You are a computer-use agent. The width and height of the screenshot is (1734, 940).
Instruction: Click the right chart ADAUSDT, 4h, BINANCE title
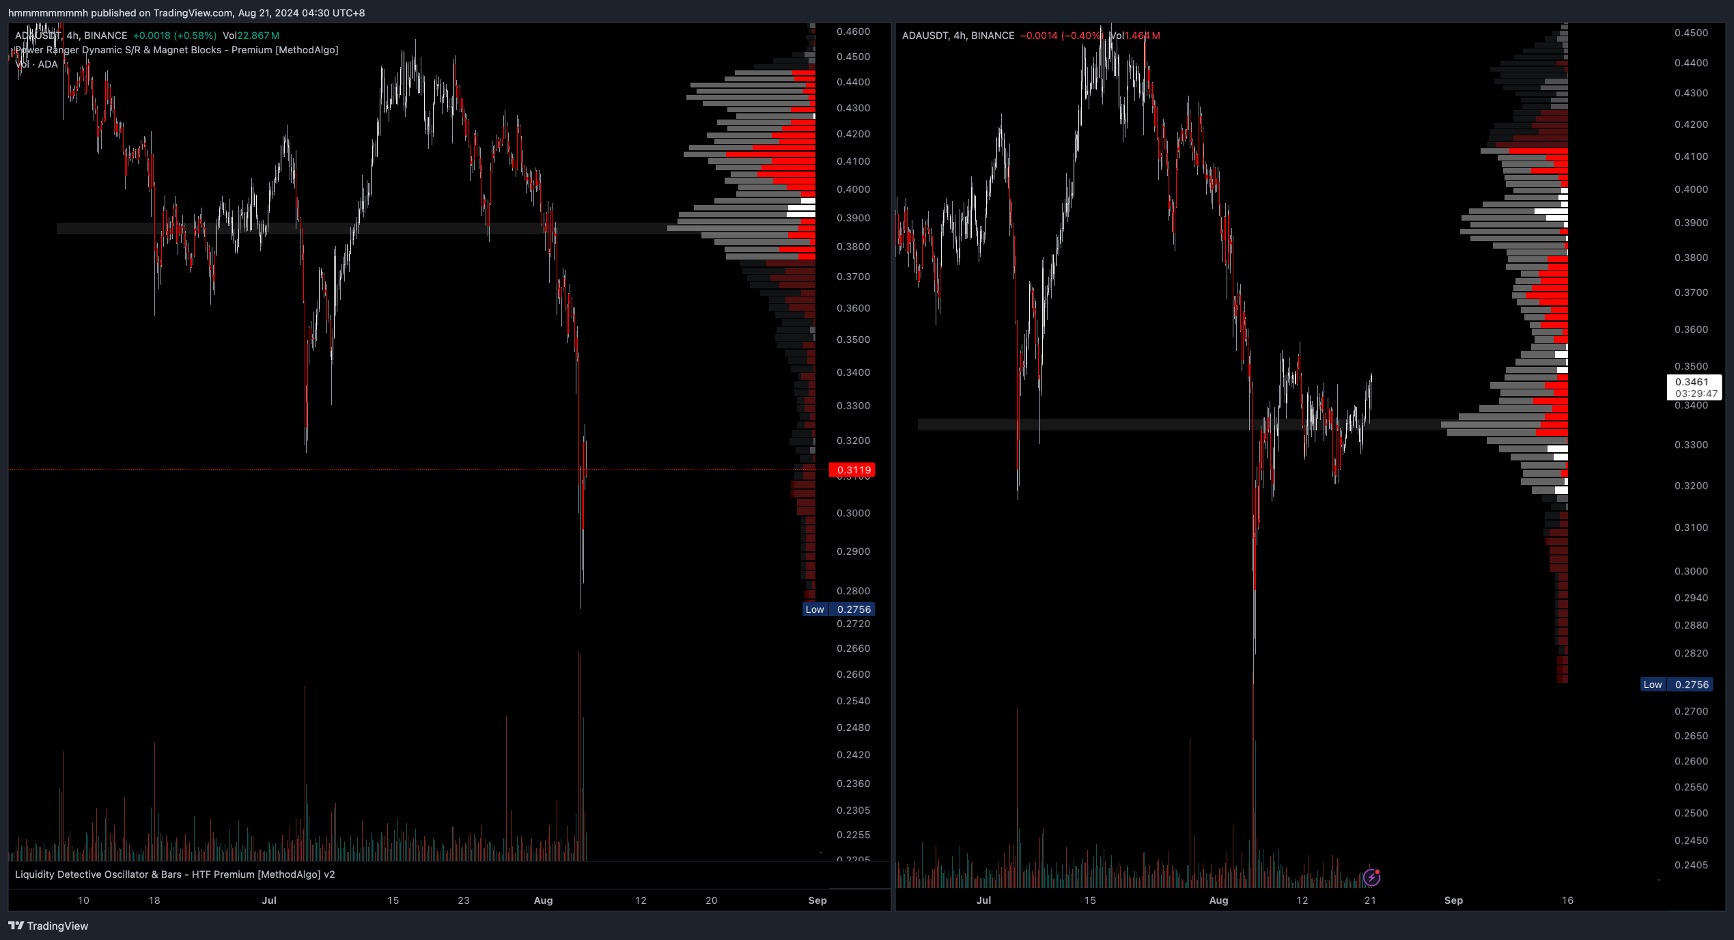click(x=957, y=36)
